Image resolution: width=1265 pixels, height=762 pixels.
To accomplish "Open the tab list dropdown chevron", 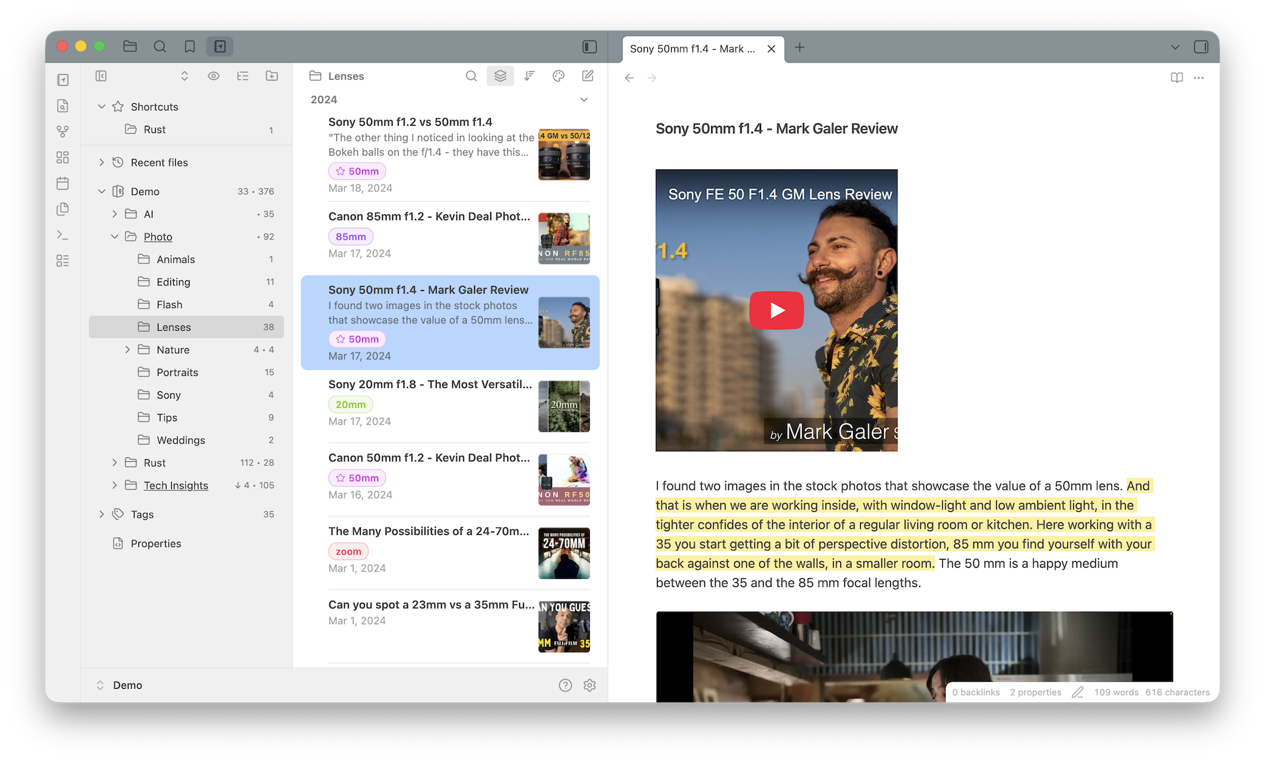I will click(x=1175, y=47).
